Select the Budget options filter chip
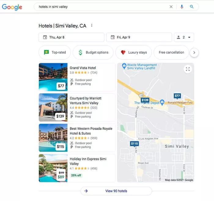This screenshot has height=201, width=214. pyautogui.click(x=93, y=52)
